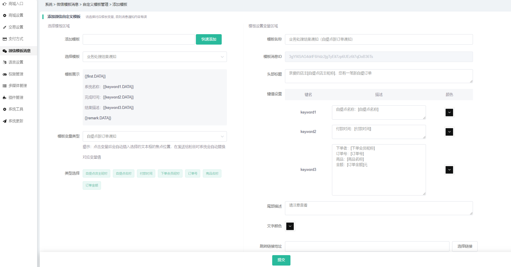Click the 权限管理 sidebar icon
The height and width of the screenshot is (267, 511).
[x=5, y=74]
